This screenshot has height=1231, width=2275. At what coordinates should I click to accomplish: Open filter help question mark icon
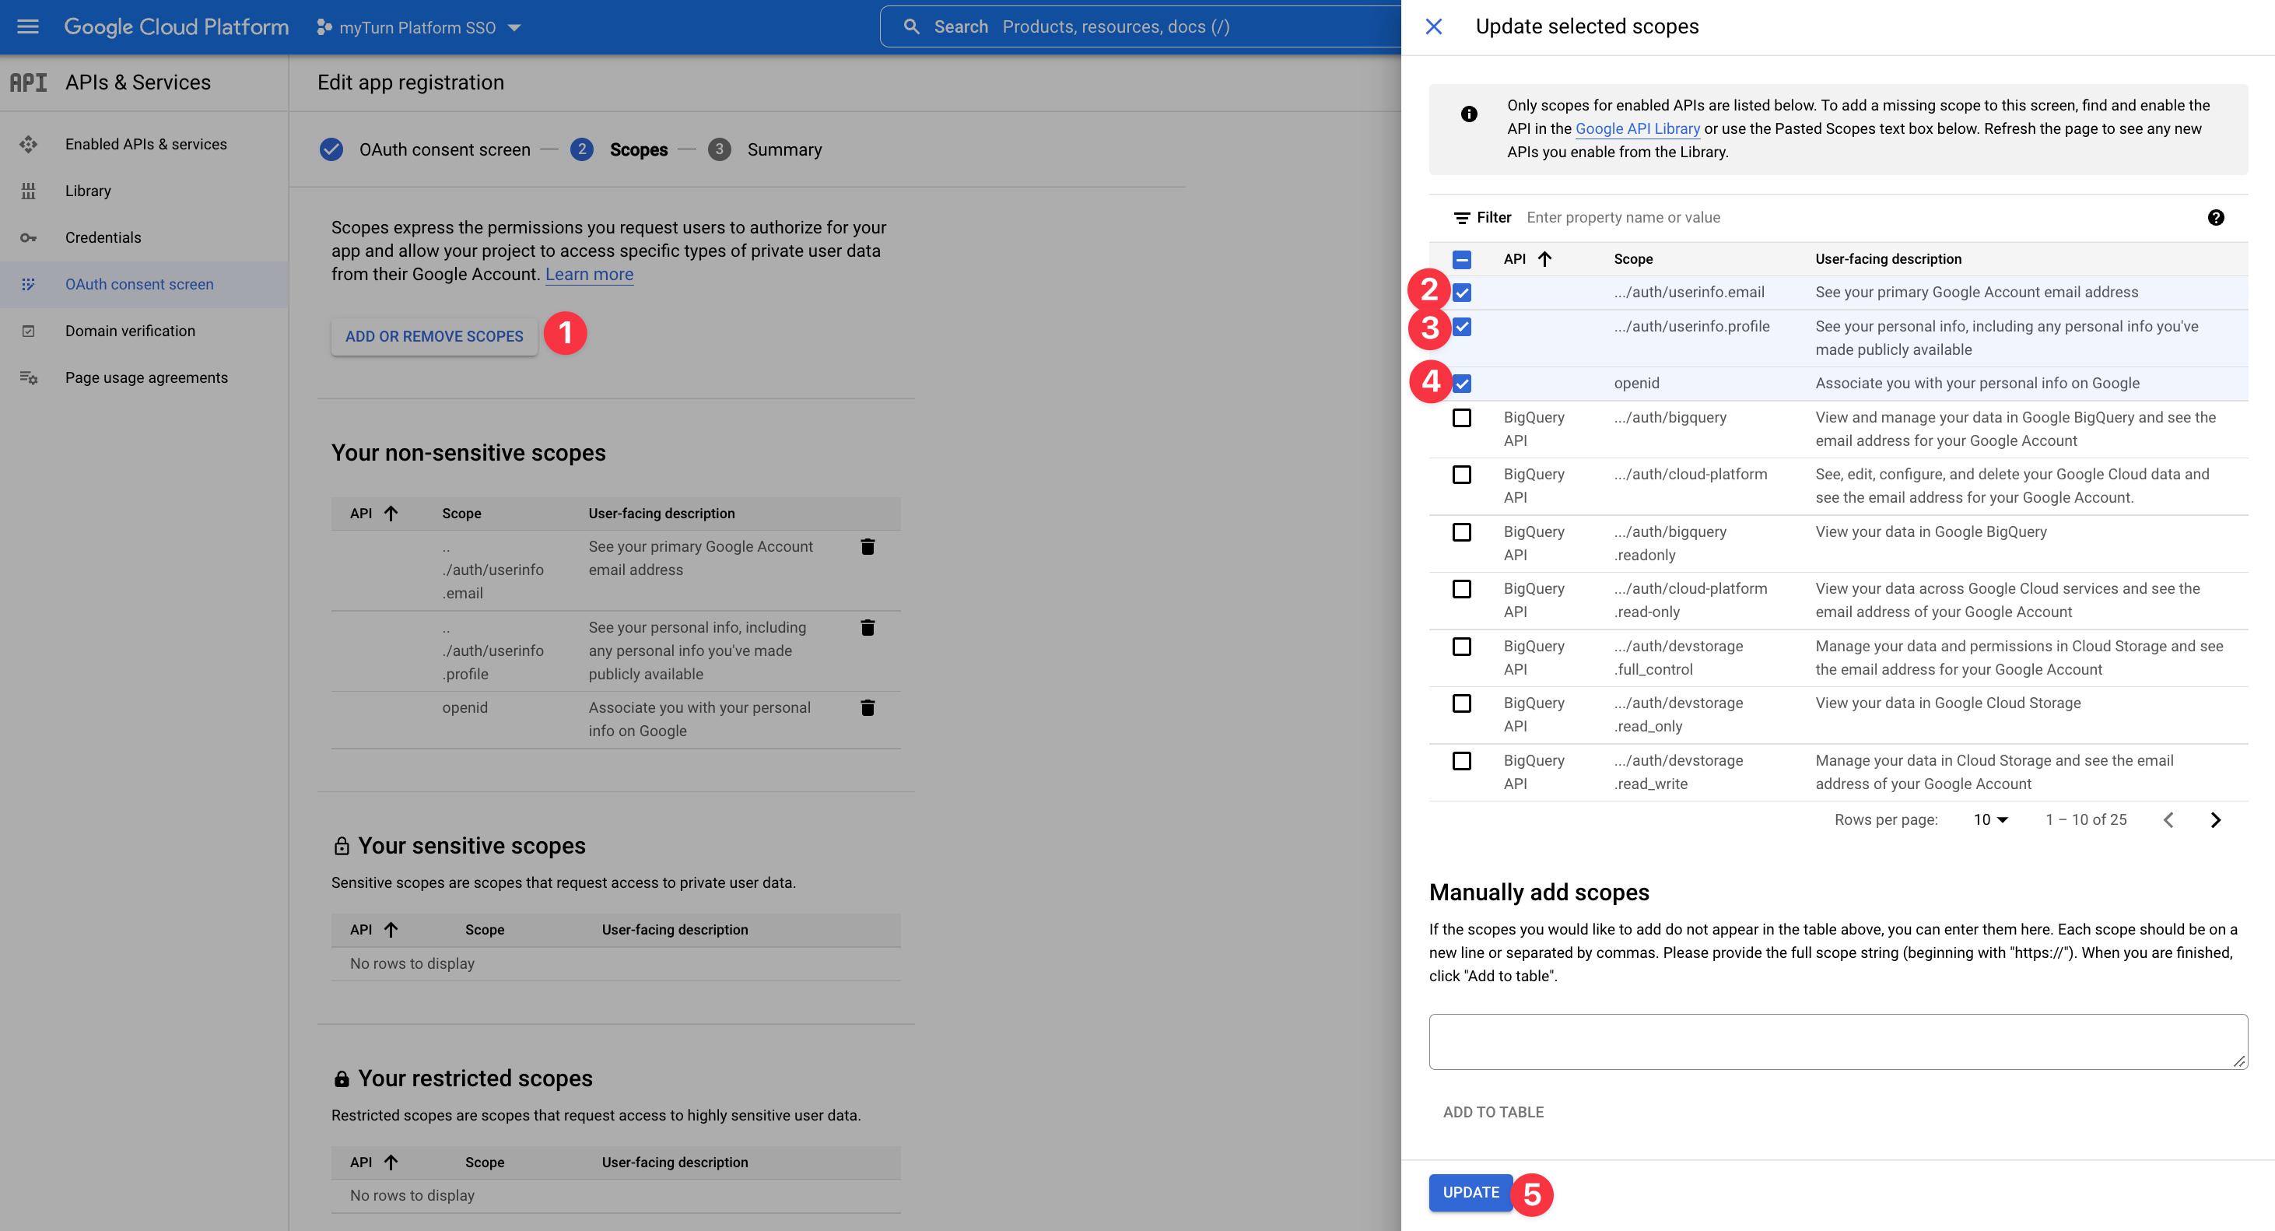(x=2215, y=217)
